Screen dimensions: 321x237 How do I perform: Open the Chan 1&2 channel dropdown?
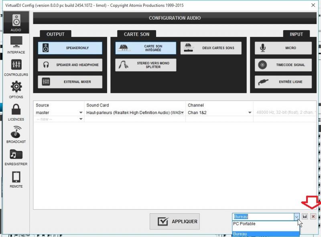[x=250, y=113]
